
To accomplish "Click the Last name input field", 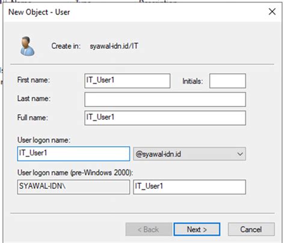I will point(165,99).
